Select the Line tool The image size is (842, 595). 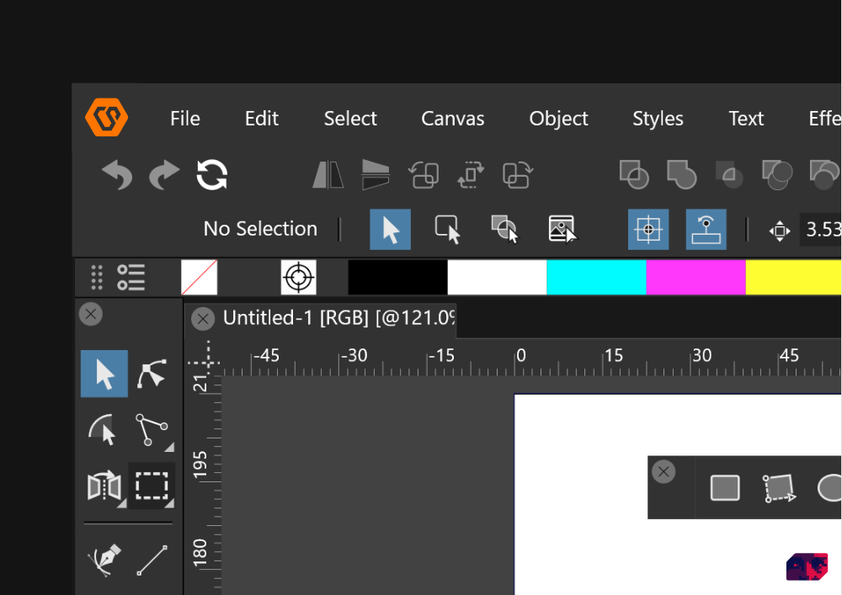tap(152, 560)
